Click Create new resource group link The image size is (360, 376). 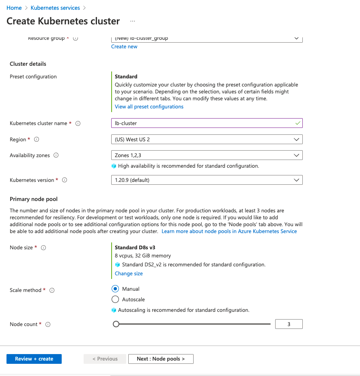[x=124, y=47]
